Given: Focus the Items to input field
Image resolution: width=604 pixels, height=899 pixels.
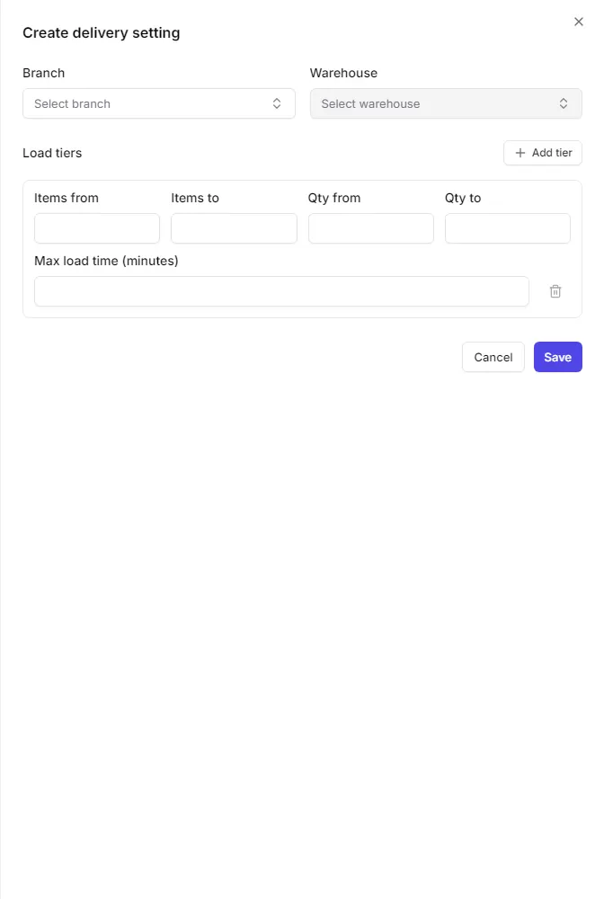Looking at the screenshot, I should (234, 228).
